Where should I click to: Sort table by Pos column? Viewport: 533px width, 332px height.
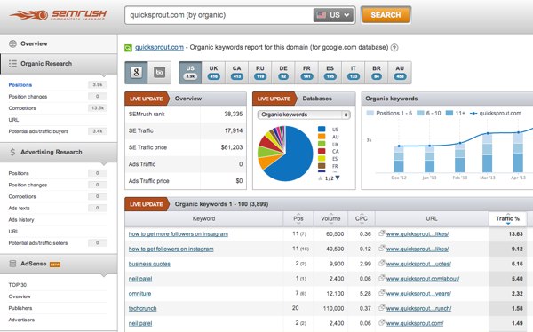298,218
